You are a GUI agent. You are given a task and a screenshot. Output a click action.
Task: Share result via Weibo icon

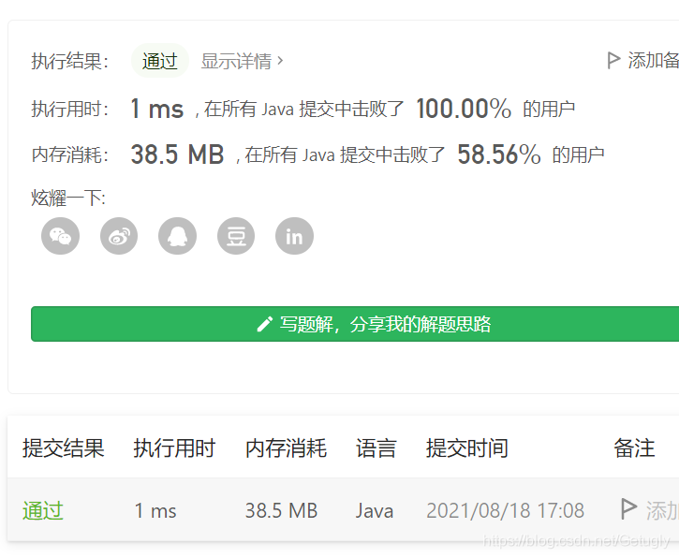click(x=119, y=236)
